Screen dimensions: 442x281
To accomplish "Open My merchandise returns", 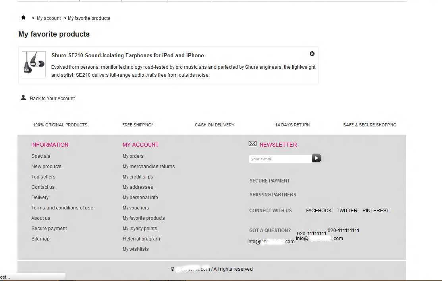I will pos(149,167).
